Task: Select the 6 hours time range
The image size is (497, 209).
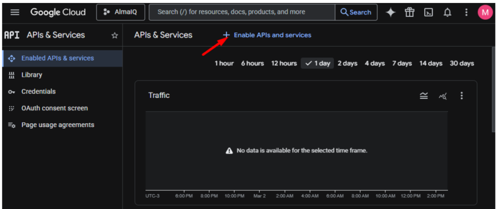Action: tap(252, 64)
